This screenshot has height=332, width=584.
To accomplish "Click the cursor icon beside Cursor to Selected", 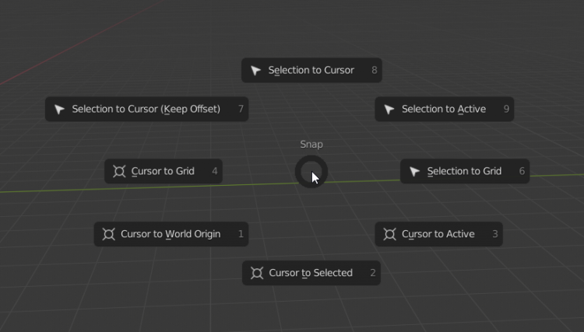I will tap(256, 273).
